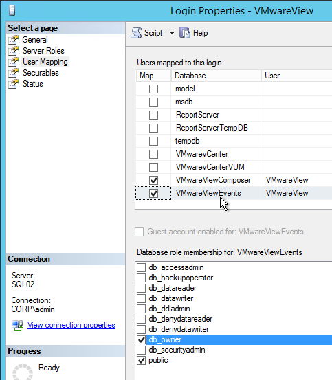Check the Map box for msdb database
332x380 pixels.
coord(154,102)
